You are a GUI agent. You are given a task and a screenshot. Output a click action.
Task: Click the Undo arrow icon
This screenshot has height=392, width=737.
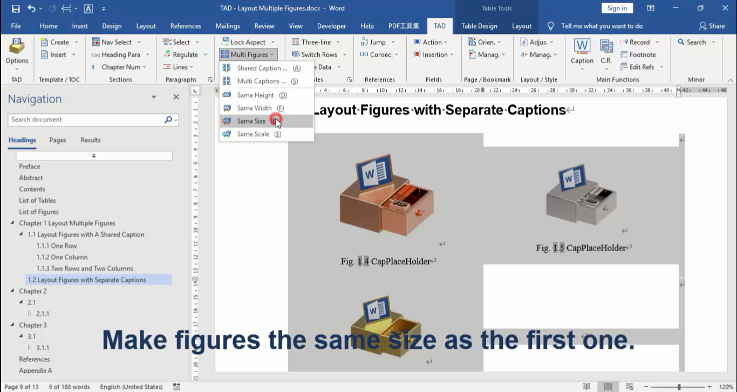pos(31,9)
